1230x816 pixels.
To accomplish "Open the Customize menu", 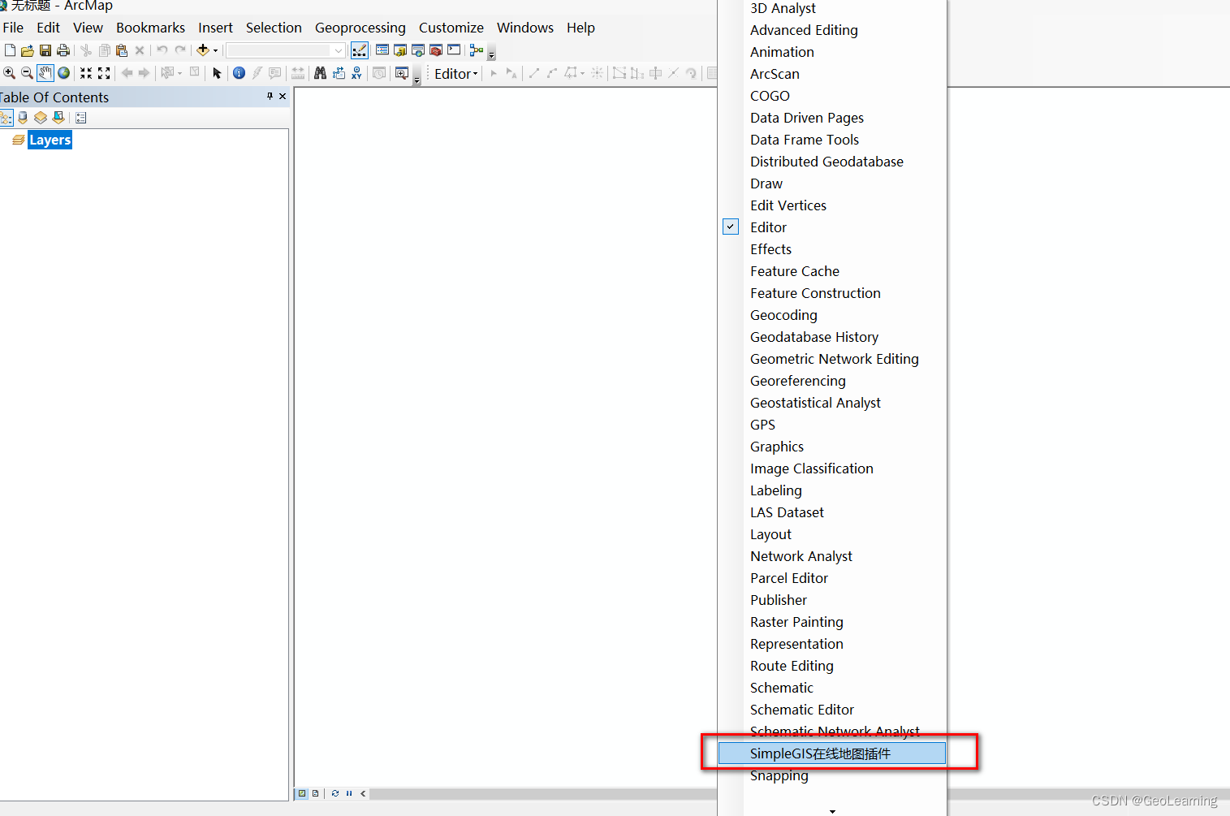I will 451,28.
